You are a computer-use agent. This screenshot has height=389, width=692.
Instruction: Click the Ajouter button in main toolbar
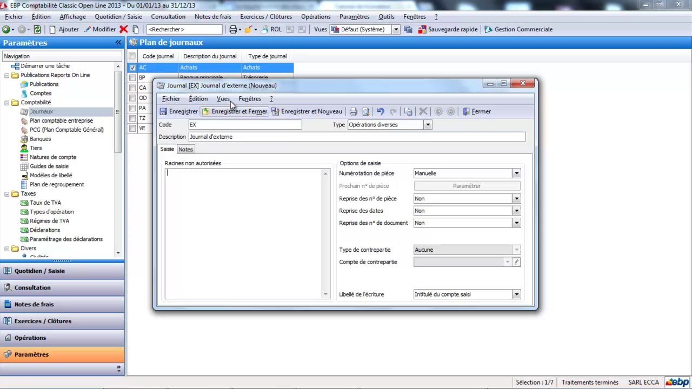pyautogui.click(x=64, y=30)
